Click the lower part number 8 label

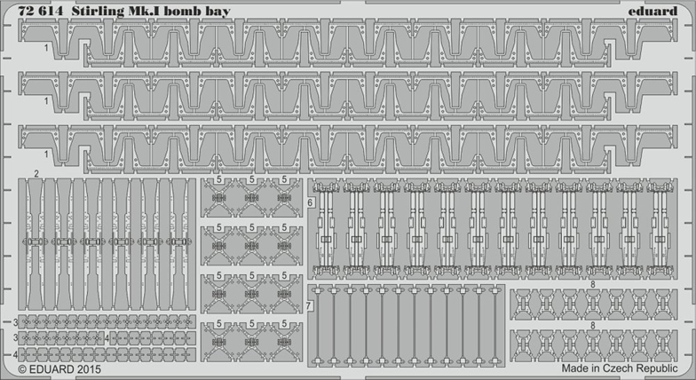(x=592, y=326)
